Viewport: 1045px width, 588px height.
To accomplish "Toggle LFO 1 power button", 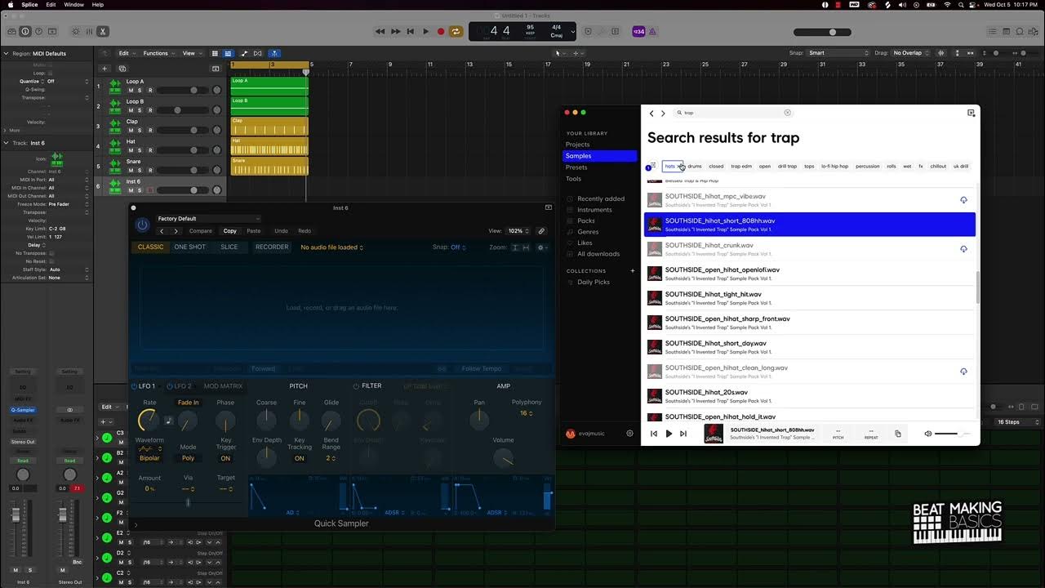I will point(135,386).
